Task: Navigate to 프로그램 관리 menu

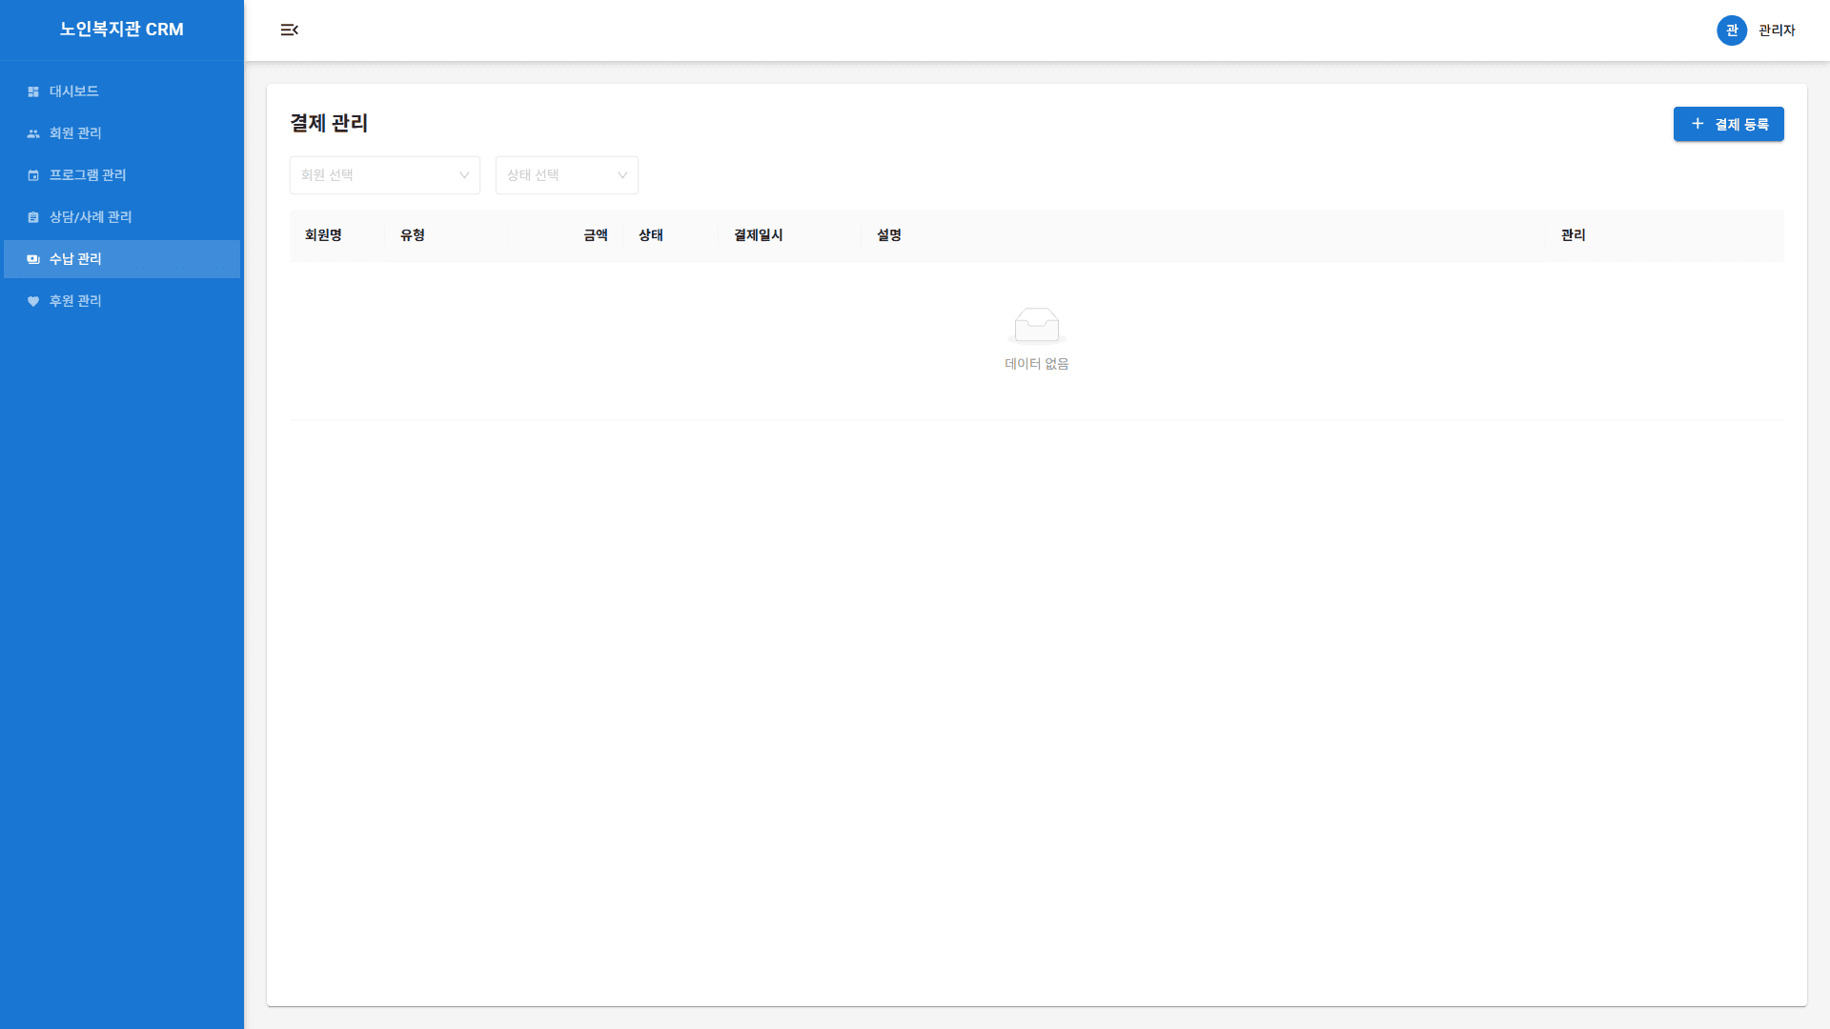Action: [88, 175]
